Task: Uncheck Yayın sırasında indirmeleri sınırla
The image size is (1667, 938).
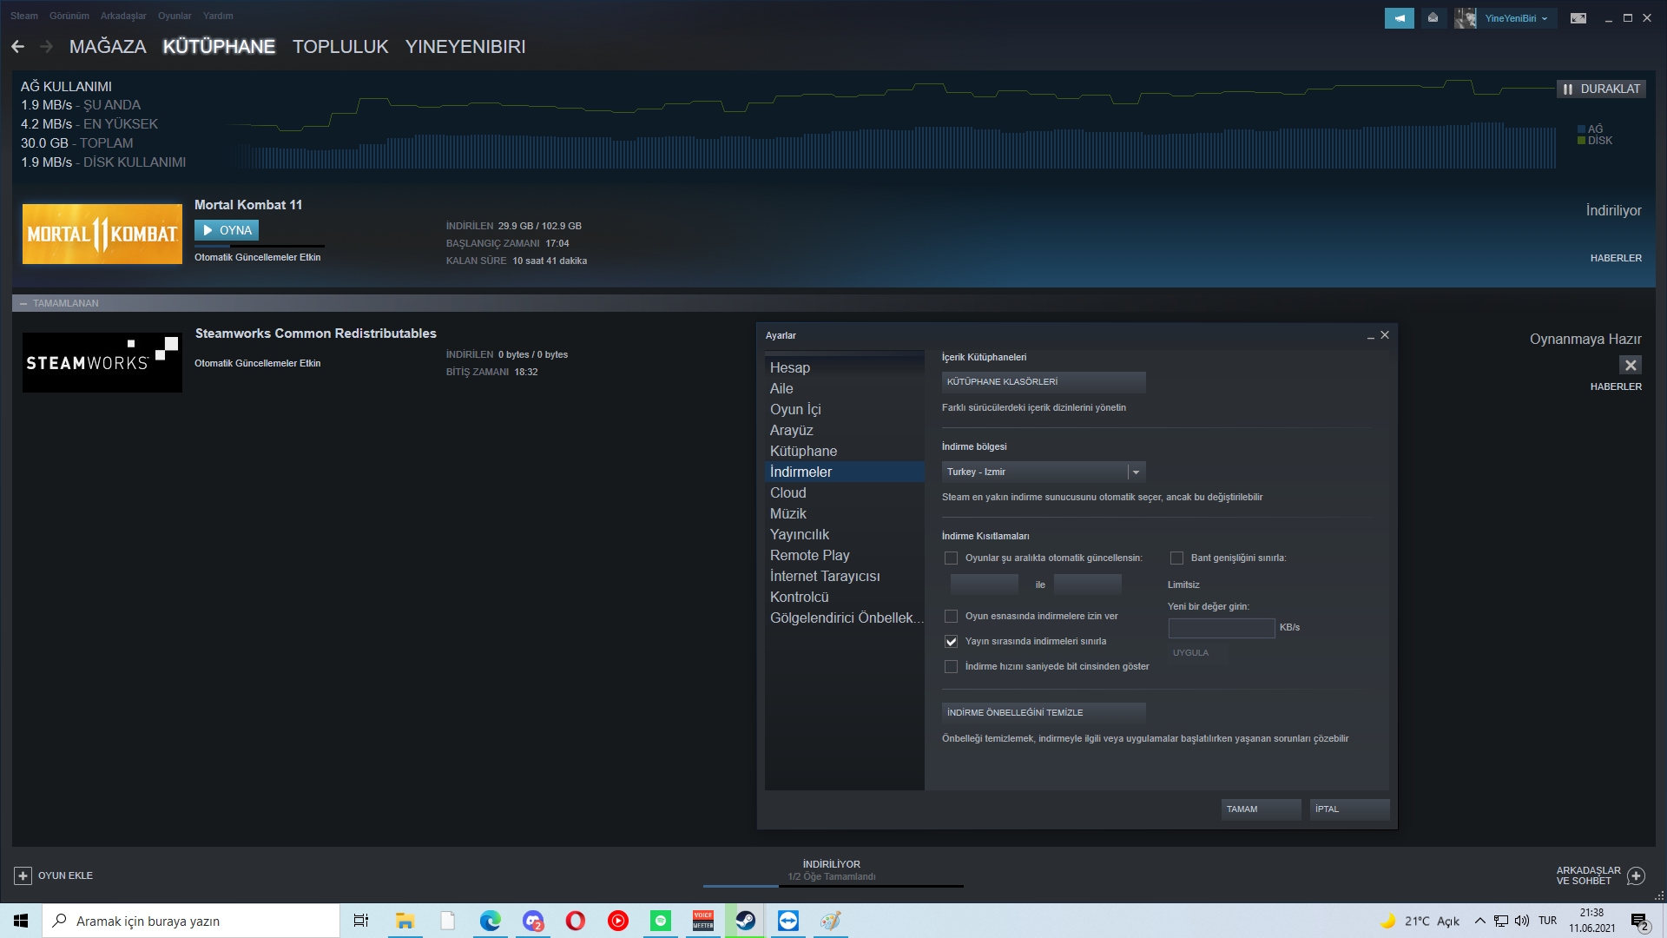Action: pyautogui.click(x=951, y=641)
